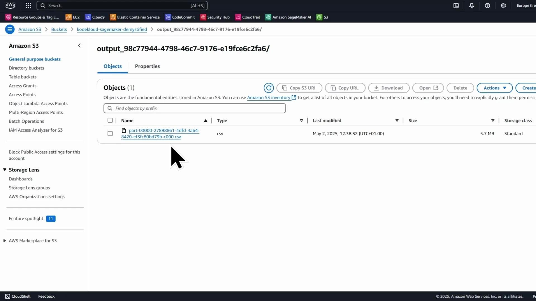Image resolution: width=536 pixels, height=301 pixels.
Task: Open the settings gear in top bar
Action: coord(503,6)
